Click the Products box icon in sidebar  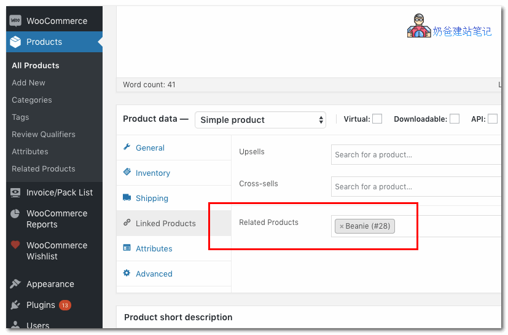[x=15, y=42]
